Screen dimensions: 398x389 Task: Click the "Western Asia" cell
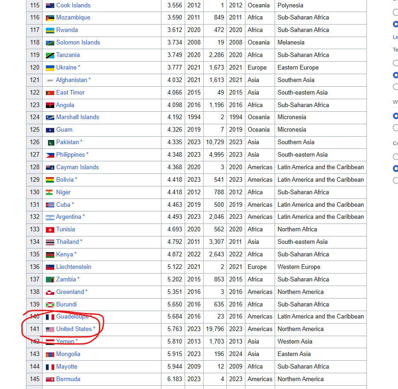(x=321, y=342)
